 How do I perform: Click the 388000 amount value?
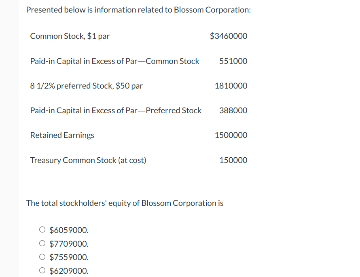(233, 110)
